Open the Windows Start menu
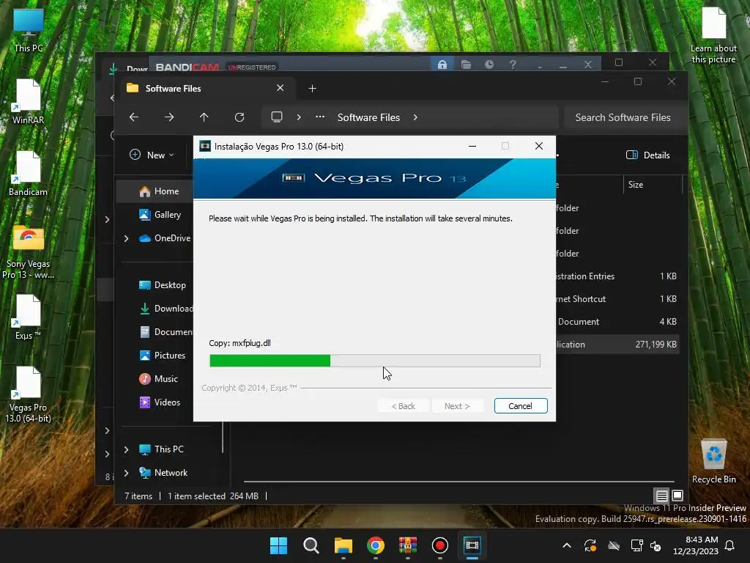Screen dimensions: 750x563 coord(279,545)
